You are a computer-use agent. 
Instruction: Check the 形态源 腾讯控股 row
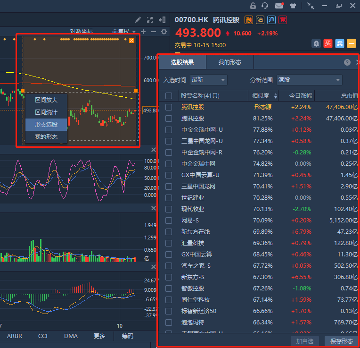coord(169,107)
